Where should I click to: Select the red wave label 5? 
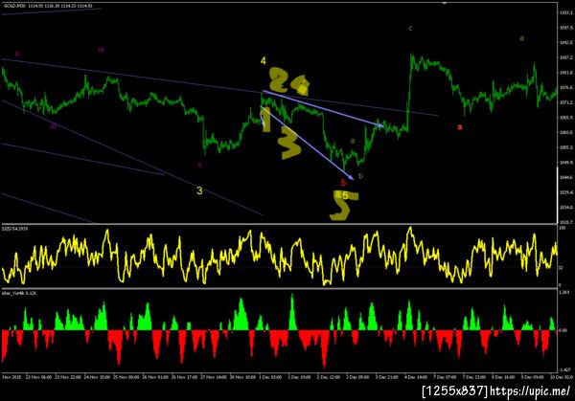point(343,183)
